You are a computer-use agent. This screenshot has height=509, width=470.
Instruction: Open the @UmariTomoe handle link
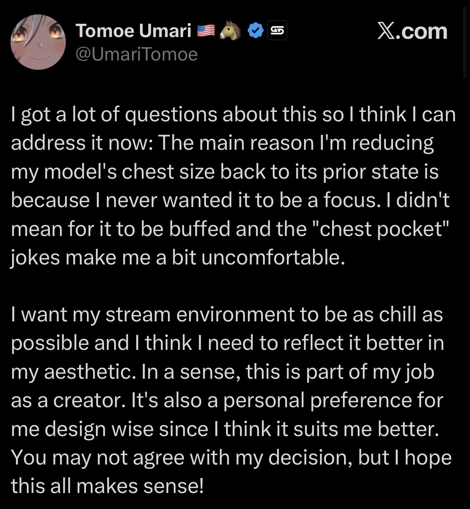coord(136,54)
